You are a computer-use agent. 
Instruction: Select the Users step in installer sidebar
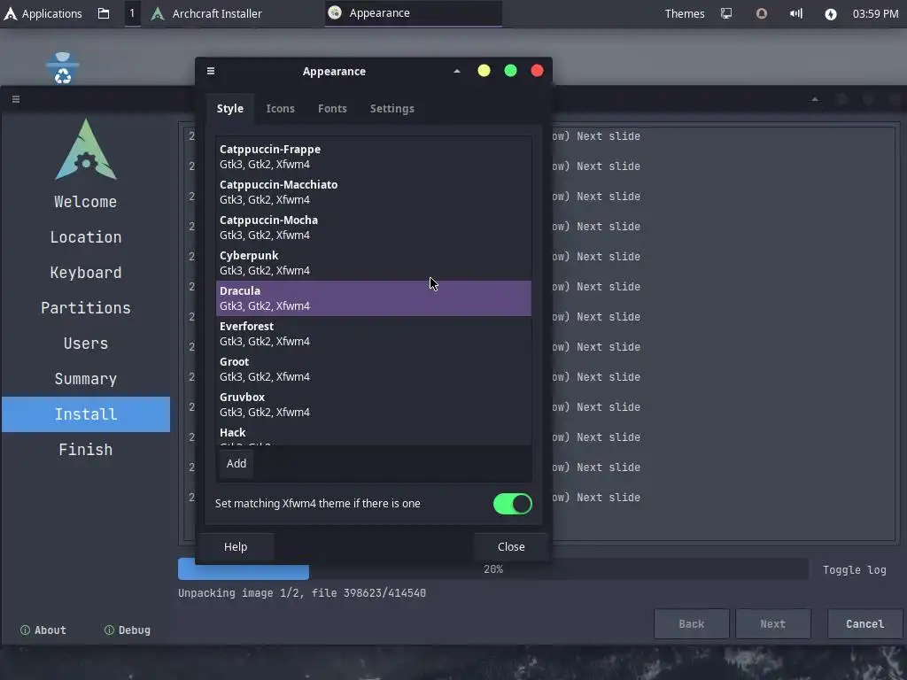coord(86,344)
